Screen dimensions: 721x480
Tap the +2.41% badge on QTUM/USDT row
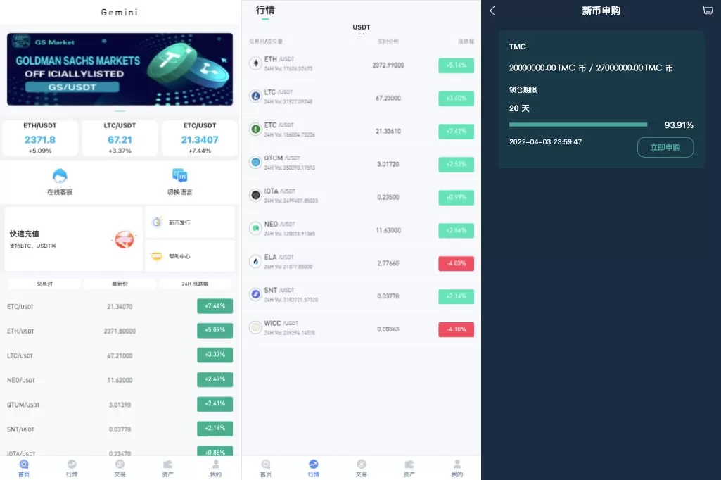tap(215, 403)
